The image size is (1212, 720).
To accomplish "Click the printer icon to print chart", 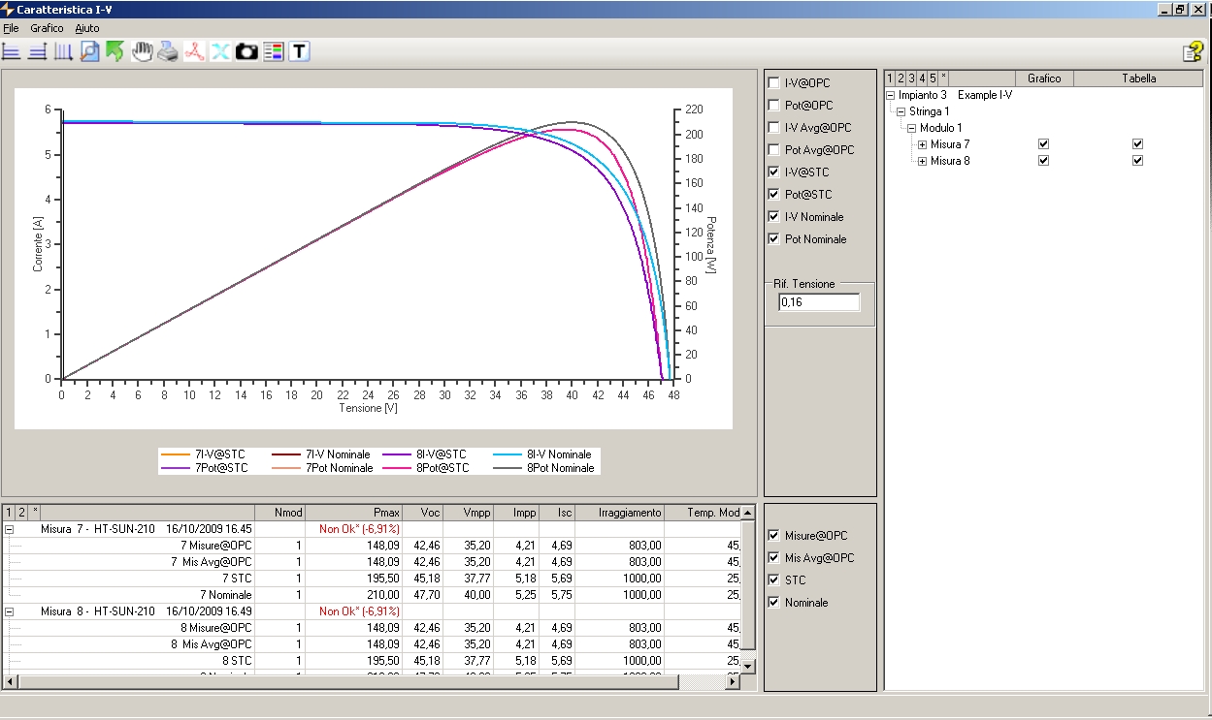I will (x=169, y=51).
